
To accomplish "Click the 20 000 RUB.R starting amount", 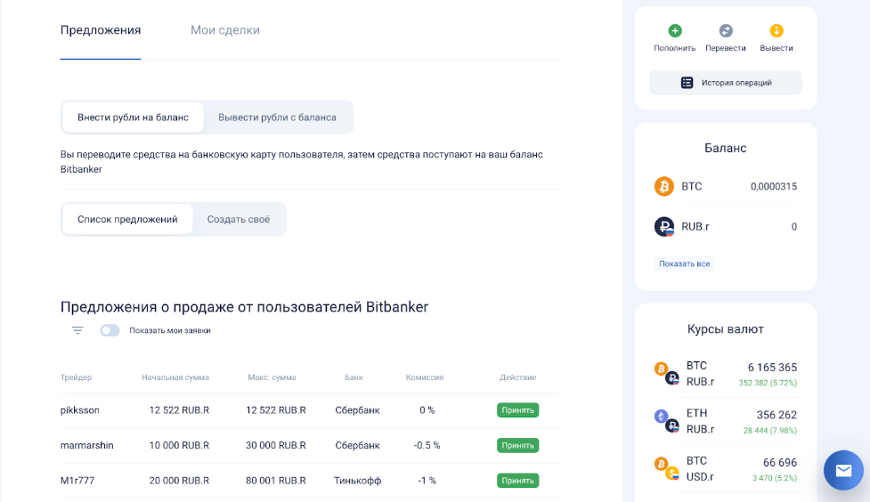I will coord(179,481).
